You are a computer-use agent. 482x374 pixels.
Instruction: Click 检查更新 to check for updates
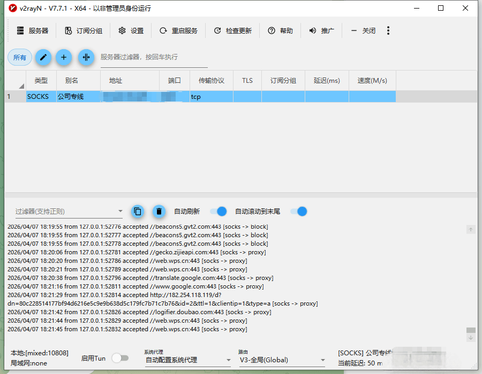click(x=232, y=30)
